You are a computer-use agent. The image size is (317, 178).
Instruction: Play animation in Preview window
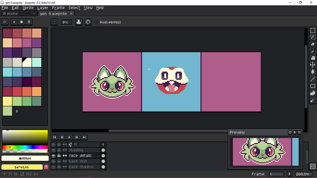click(295, 132)
